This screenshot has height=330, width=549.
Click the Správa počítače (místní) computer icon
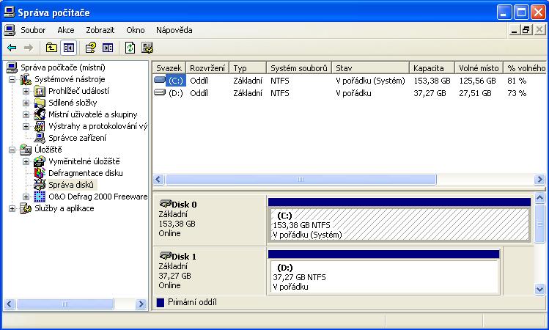tap(12, 67)
